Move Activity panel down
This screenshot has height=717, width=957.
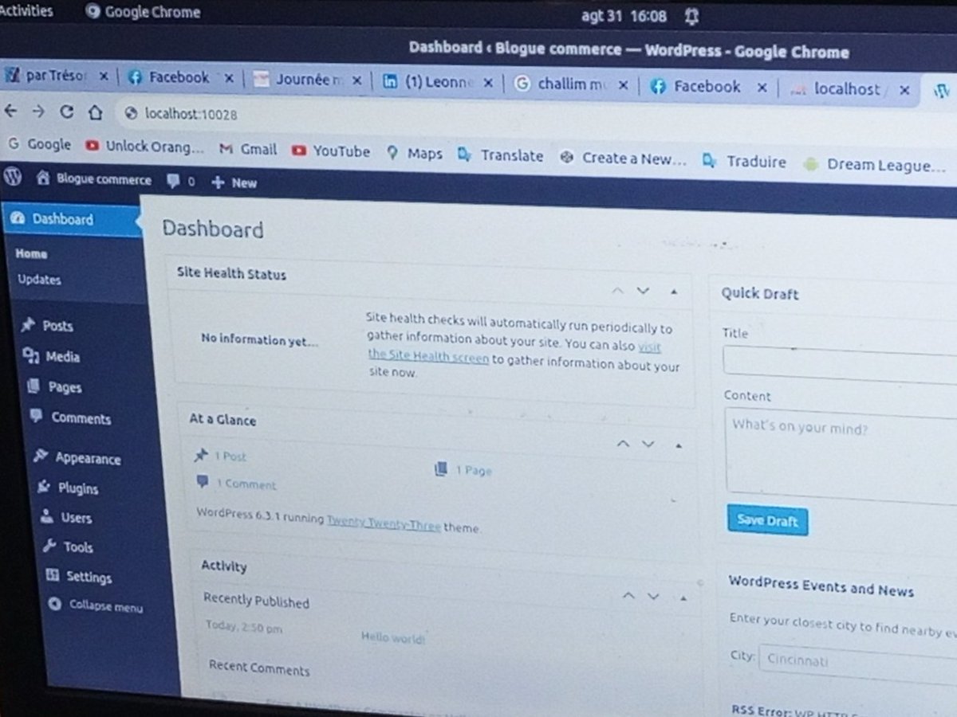tap(653, 595)
